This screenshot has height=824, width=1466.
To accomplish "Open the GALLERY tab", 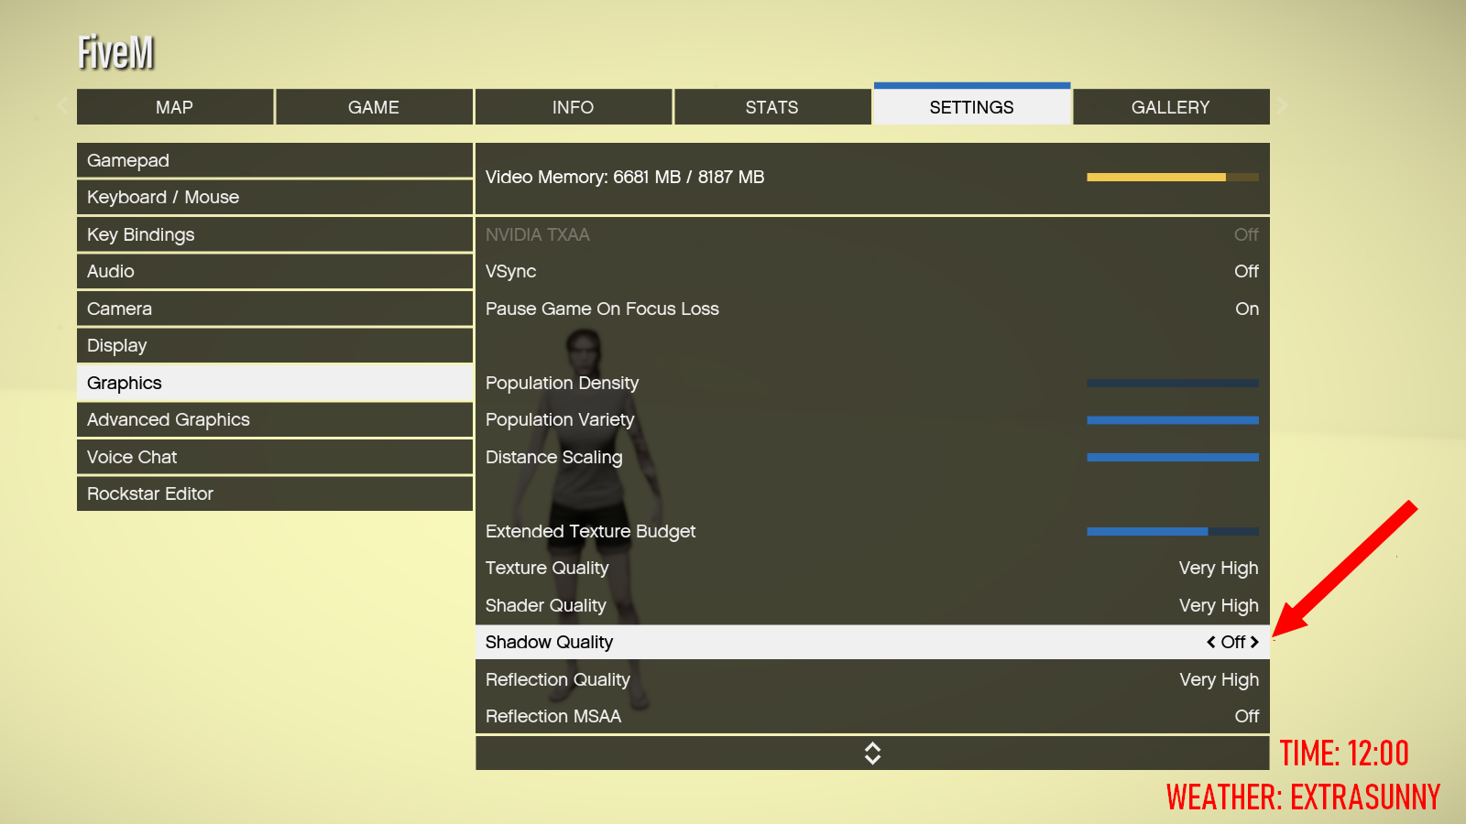I will point(1171,107).
